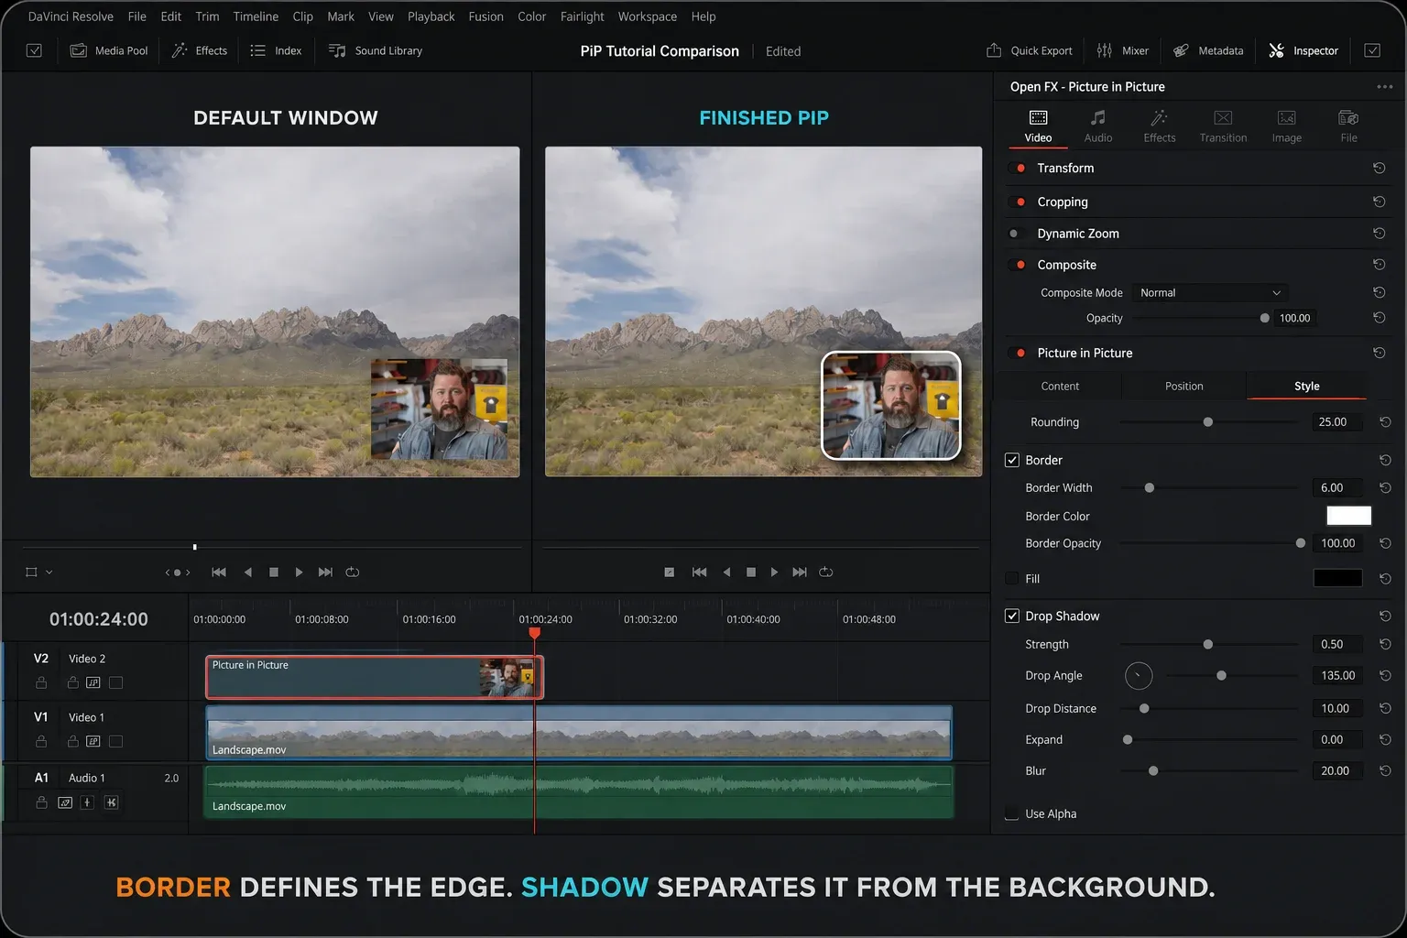The width and height of the screenshot is (1407, 938).
Task: Open the File menu
Action: pos(137,16)
